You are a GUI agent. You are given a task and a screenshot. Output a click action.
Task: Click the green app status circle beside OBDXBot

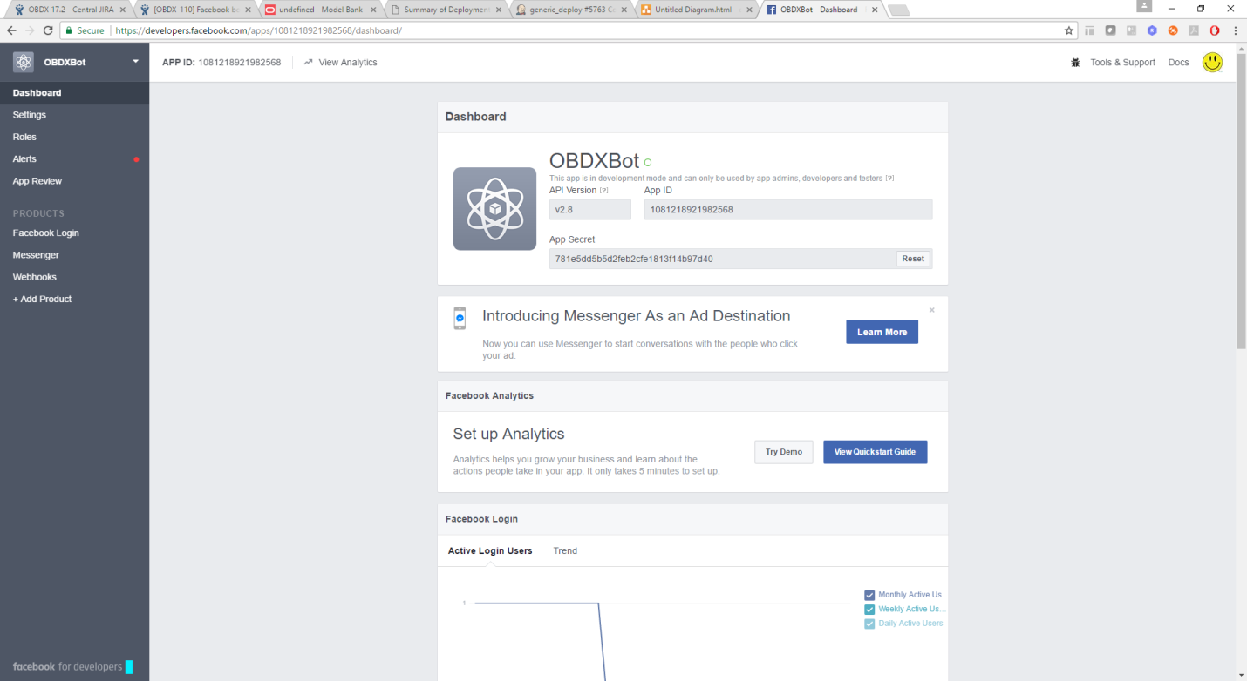648,162
